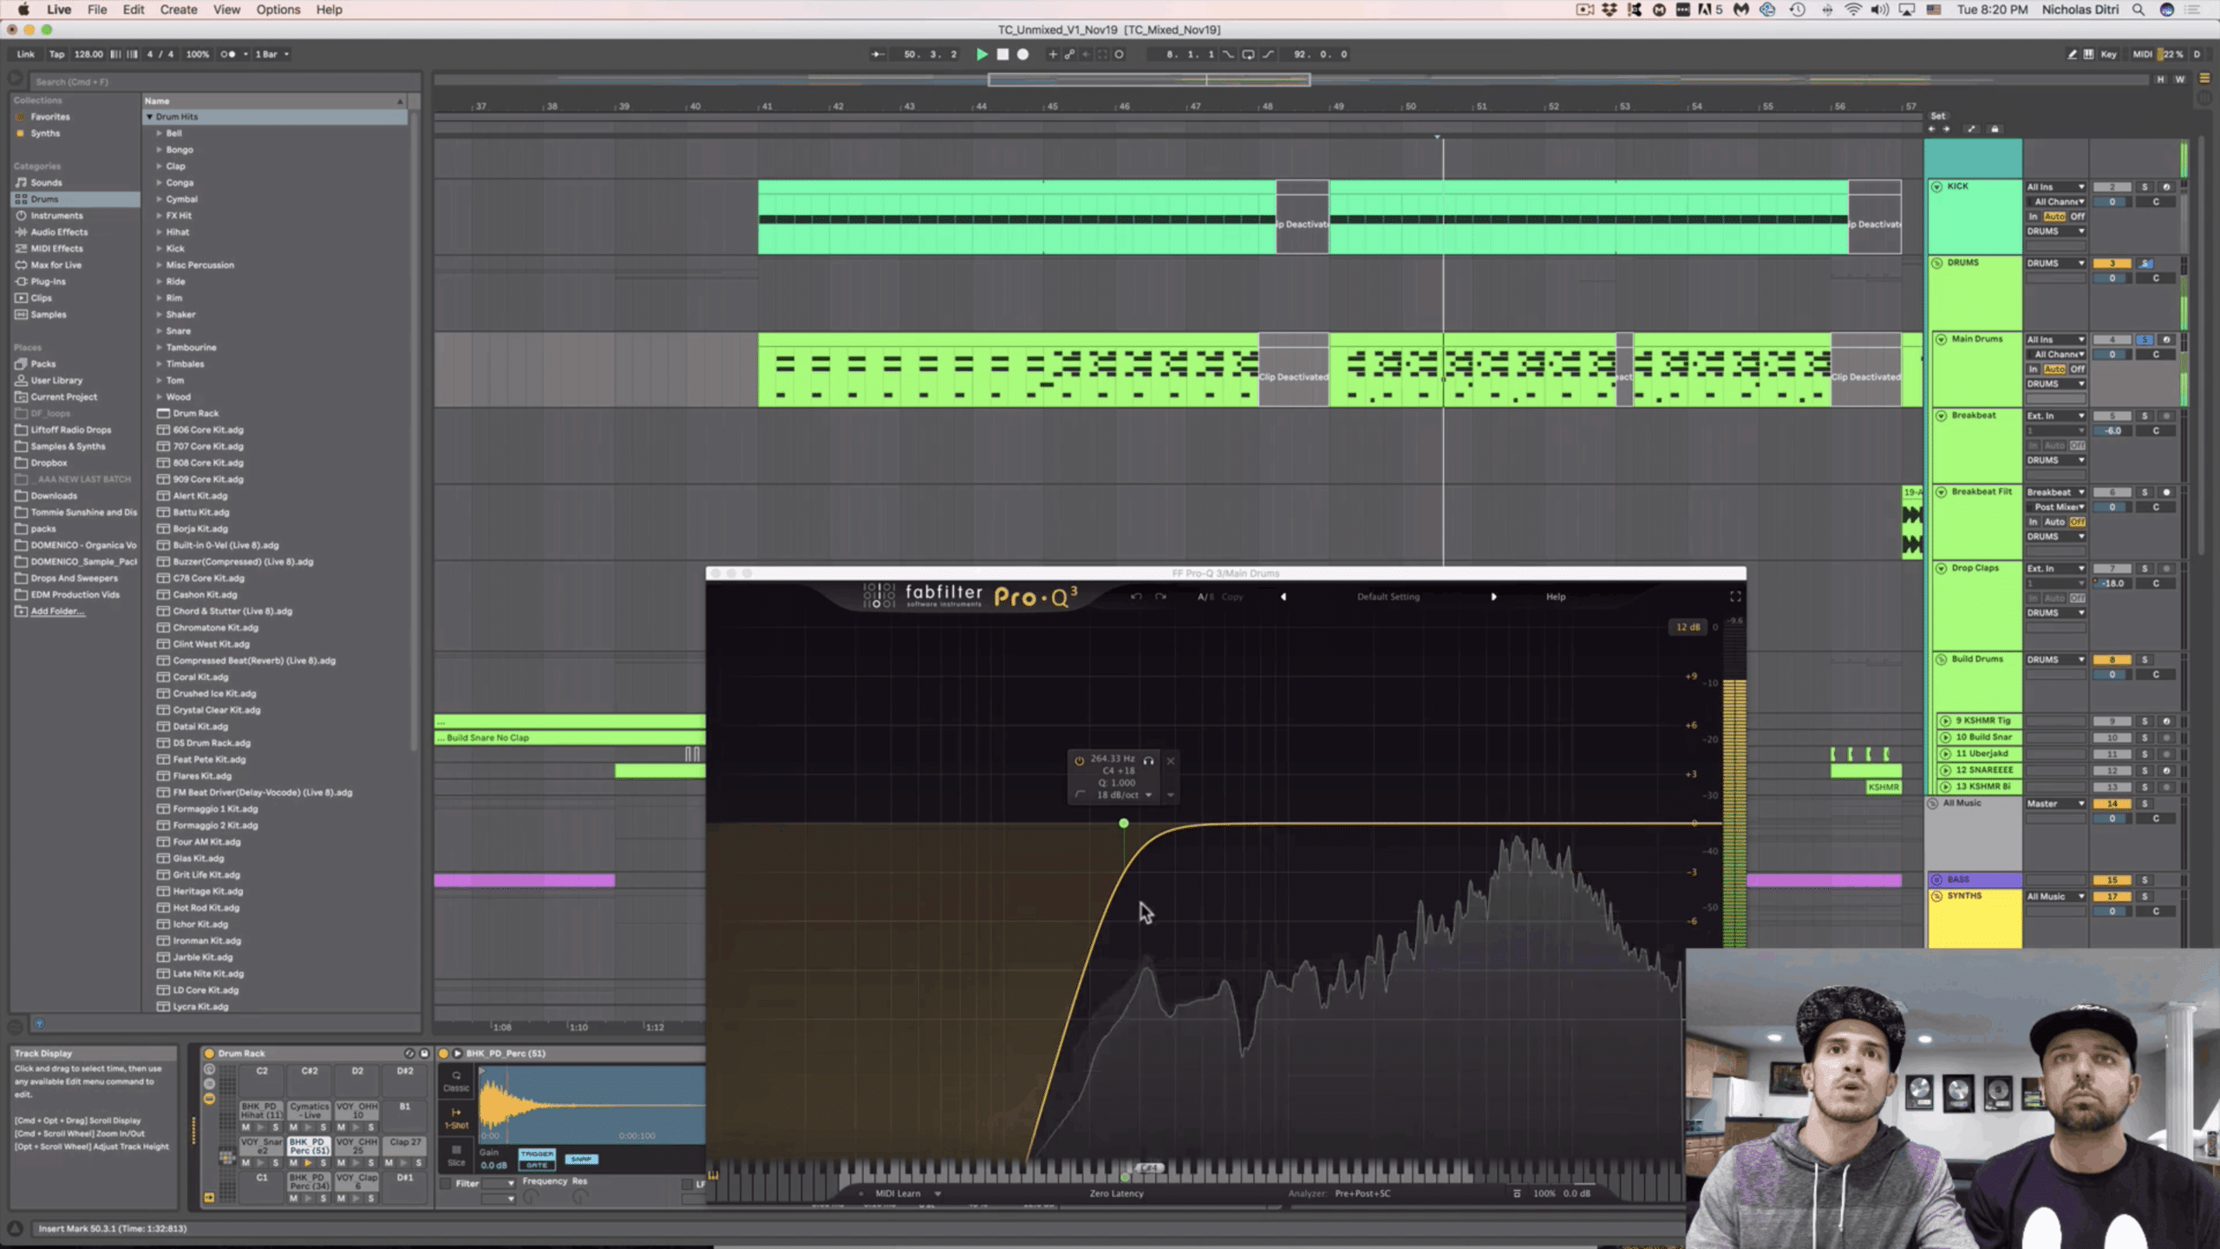This screenshot has width=2220, height=1249.
Task: Click the Link button
Action: 25,54
